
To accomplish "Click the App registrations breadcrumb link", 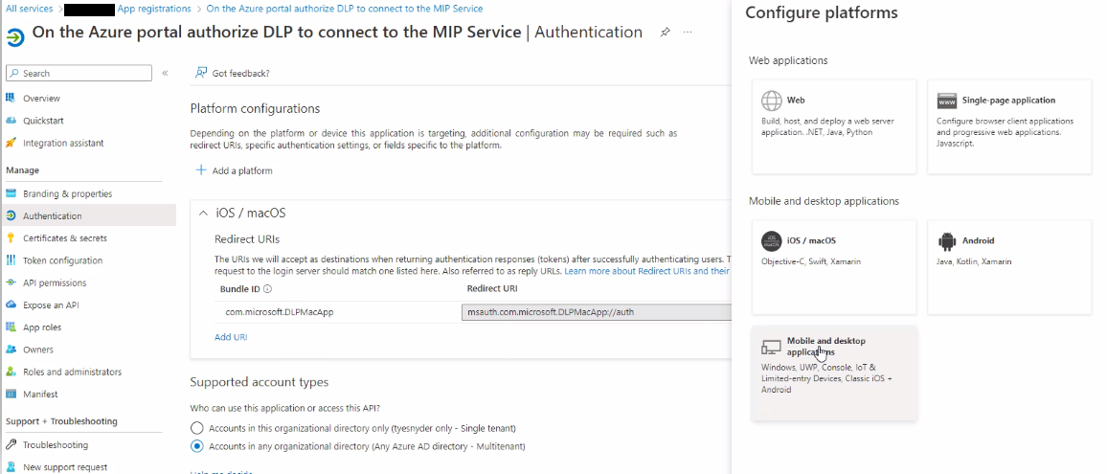I will [x=154, y=9].
